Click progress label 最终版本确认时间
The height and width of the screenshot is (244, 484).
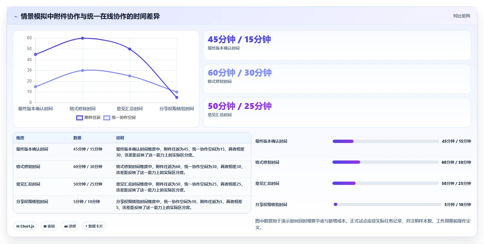click(x=271, y=141)
